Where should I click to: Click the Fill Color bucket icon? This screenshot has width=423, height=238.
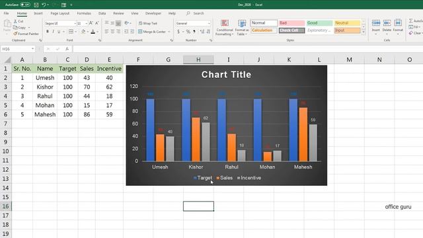point(83,32)
